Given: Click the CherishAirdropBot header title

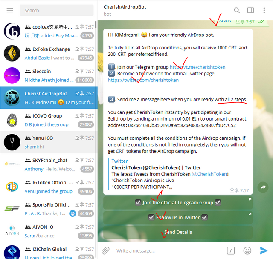Looking at the screenshot, I should [125, 7].
